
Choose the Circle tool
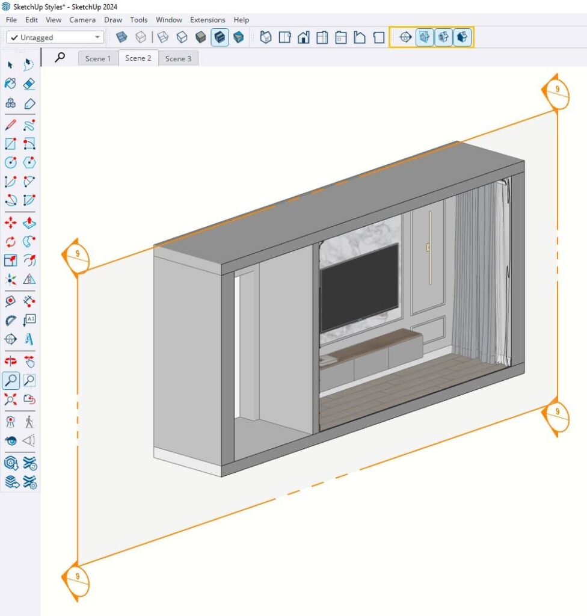pos(10,162)
